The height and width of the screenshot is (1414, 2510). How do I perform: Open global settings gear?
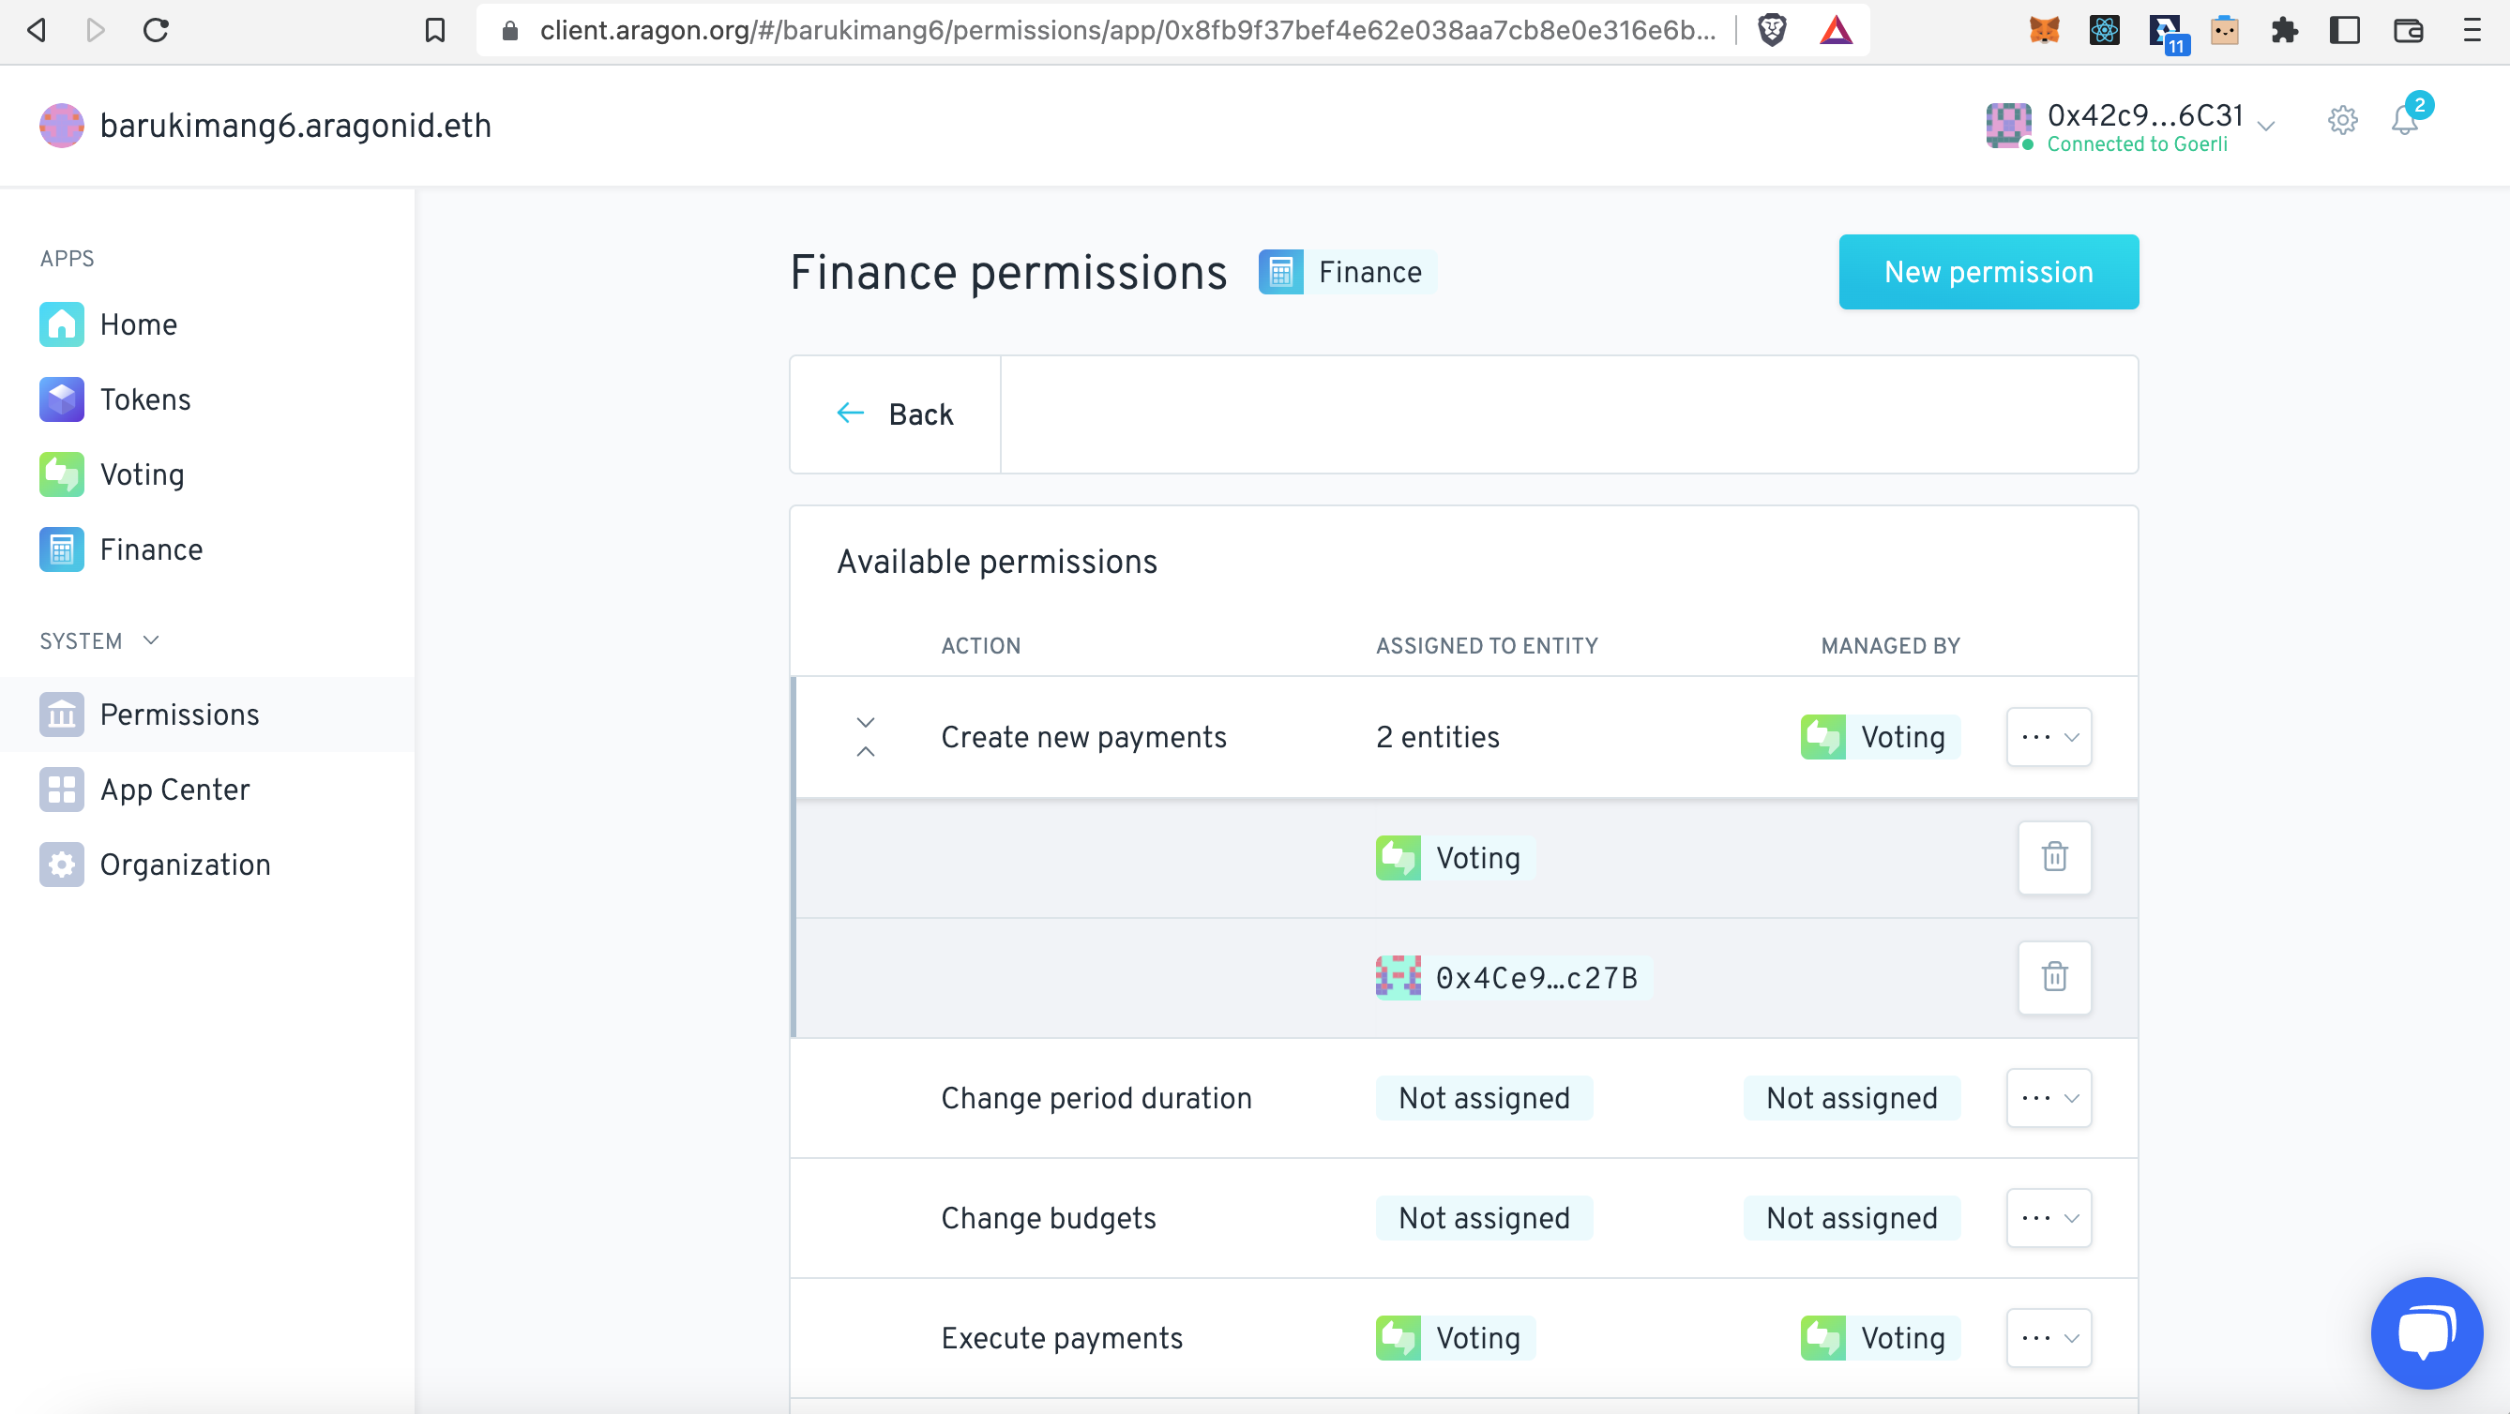2342,121
